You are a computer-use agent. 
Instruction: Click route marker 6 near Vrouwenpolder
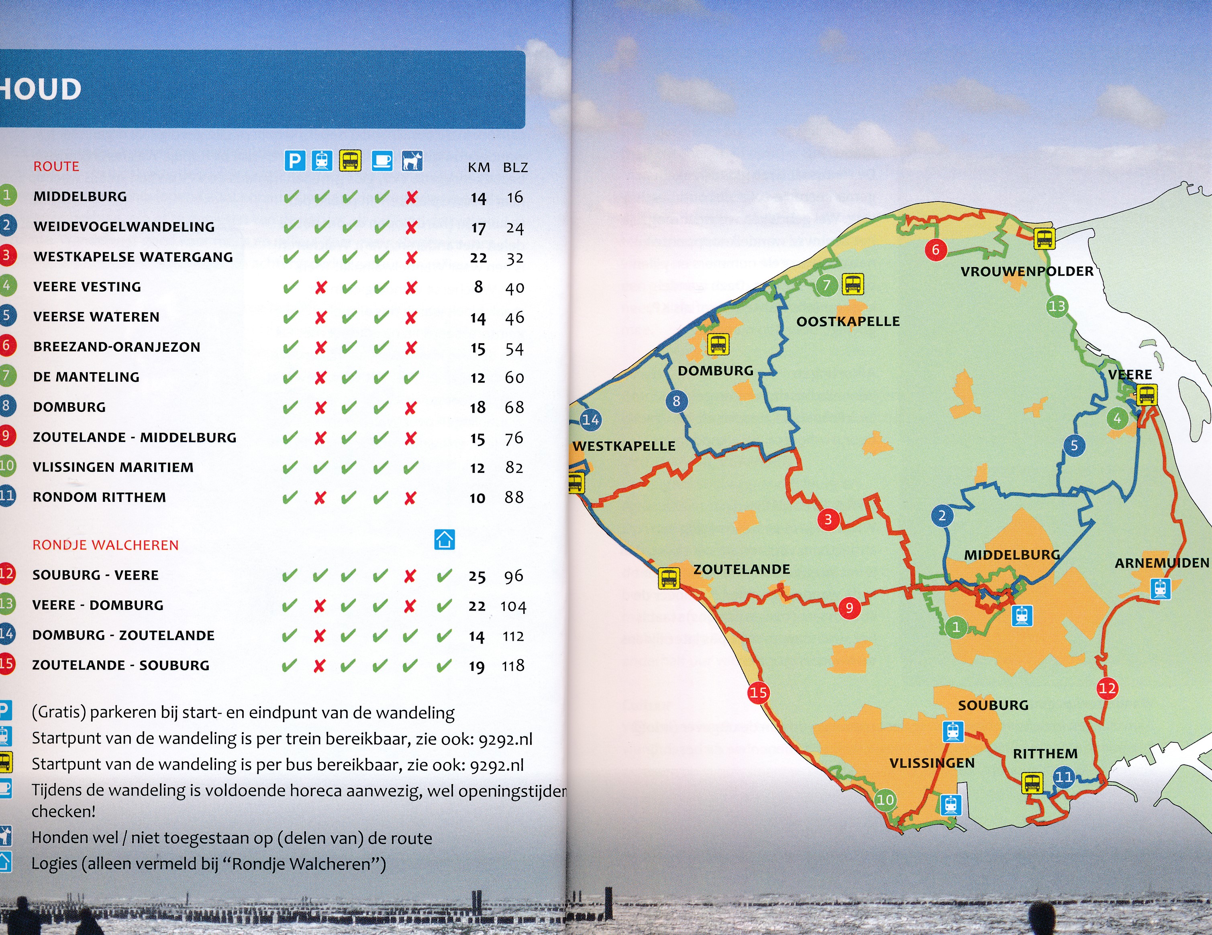pyautogui.click(x=936, y=250)
